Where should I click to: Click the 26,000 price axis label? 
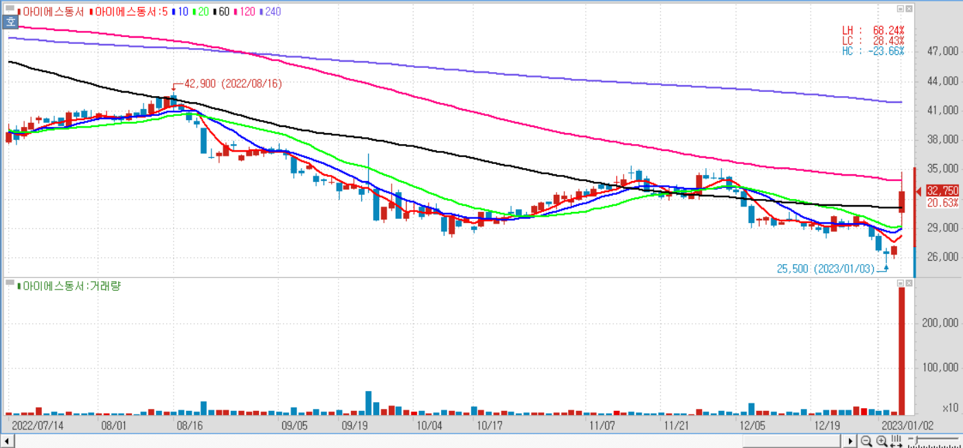[942, 257]
